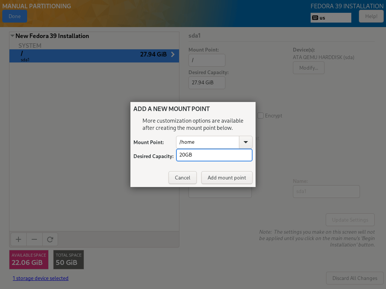Click the ATA QEMU HARDDISK (sda) text
386x289 pixels.
tap(323, 57)
